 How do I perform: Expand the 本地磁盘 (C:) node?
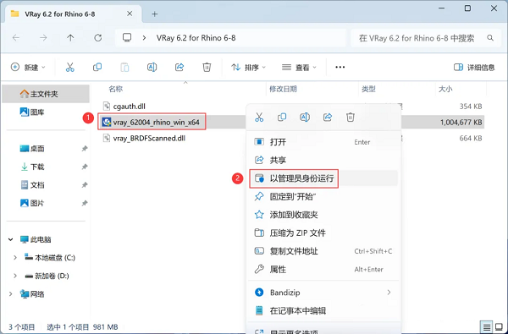pos(15,258)
